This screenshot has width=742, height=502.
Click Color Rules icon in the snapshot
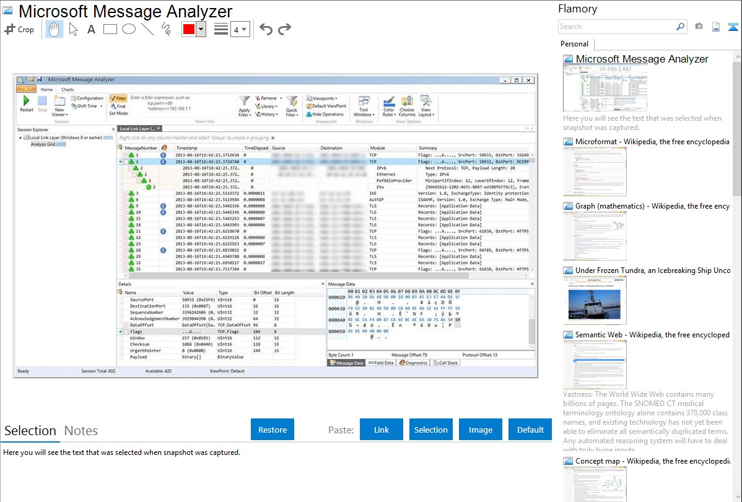click(388, 102)
